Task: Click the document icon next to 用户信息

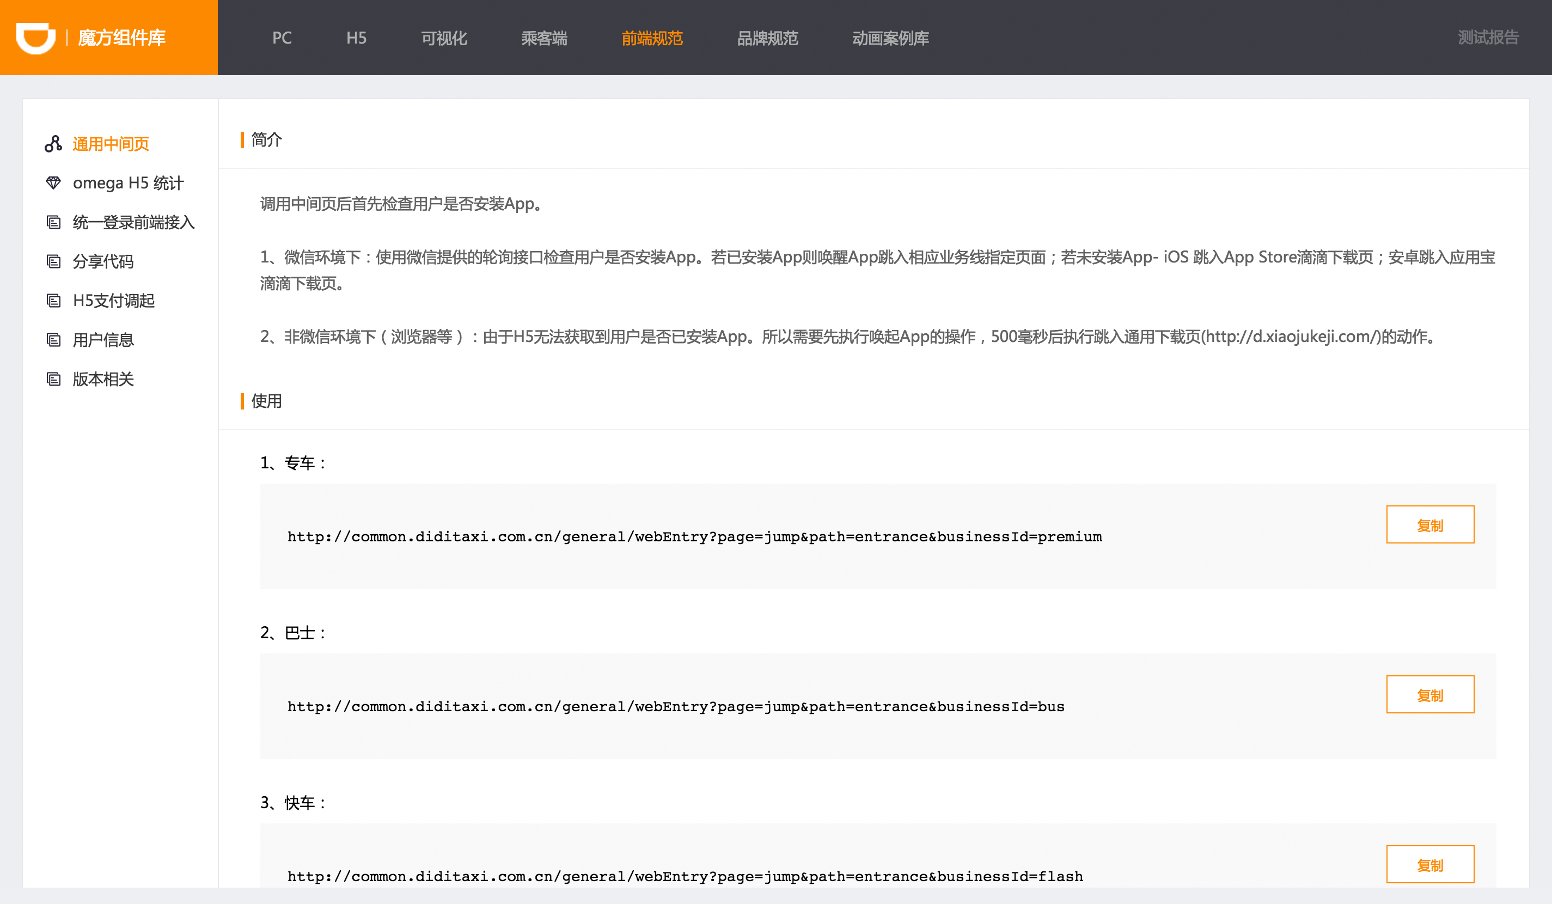Action: tap(53, 339)
